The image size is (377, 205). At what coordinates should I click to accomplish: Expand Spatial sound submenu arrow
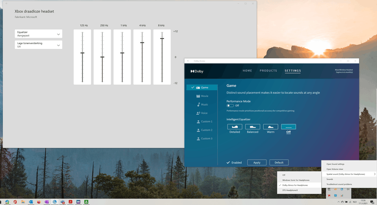(375, 174)
